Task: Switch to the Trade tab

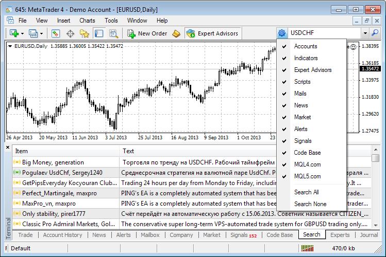Action: coord(25,235)
